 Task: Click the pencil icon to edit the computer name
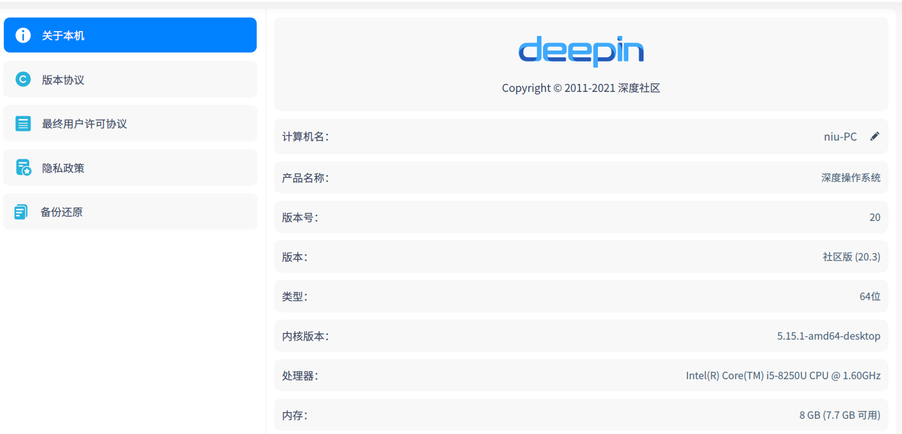tap(875, 136)
